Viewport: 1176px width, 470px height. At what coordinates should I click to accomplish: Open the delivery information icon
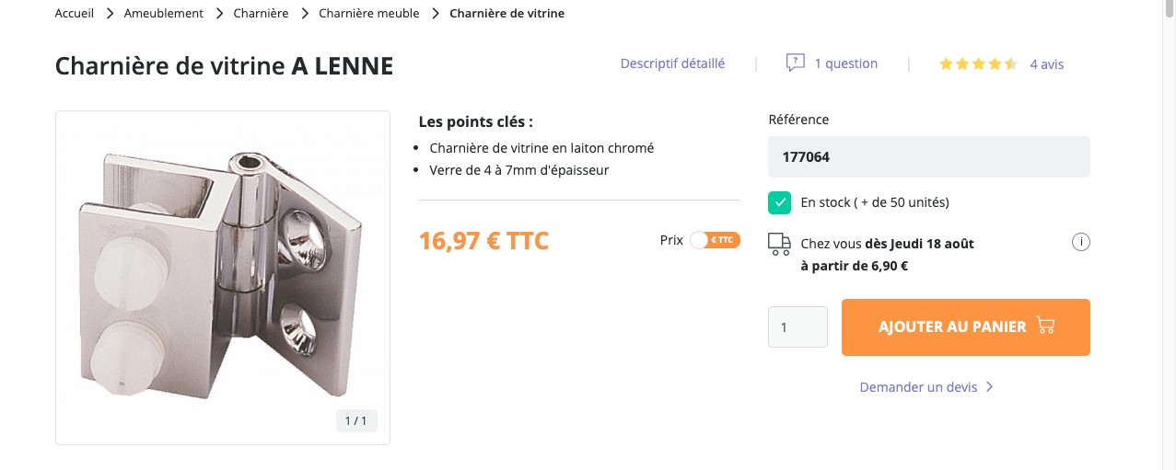[x=1081, y=243]
